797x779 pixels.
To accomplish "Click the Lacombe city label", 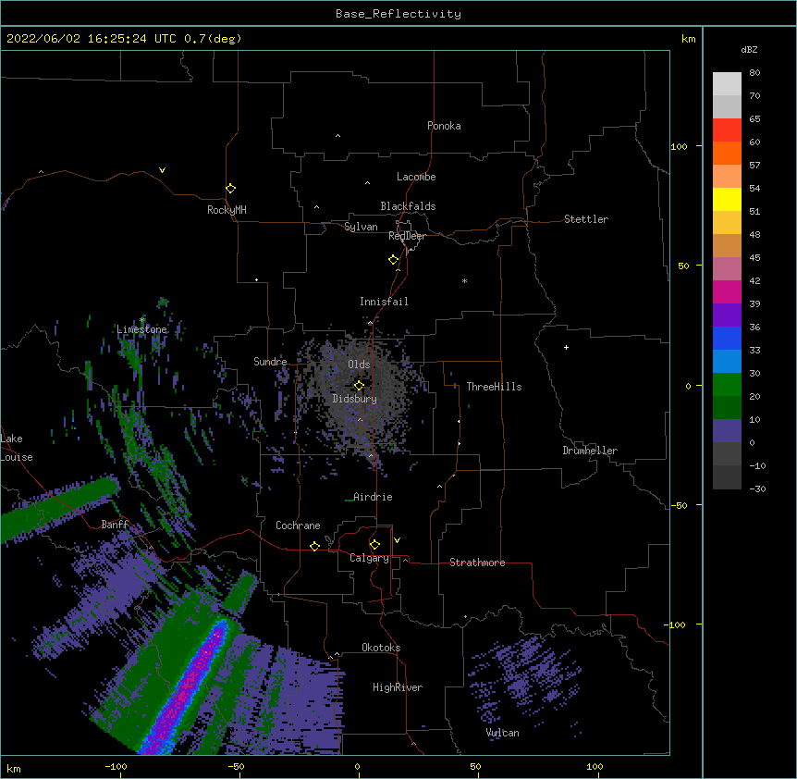I will 416,177.
